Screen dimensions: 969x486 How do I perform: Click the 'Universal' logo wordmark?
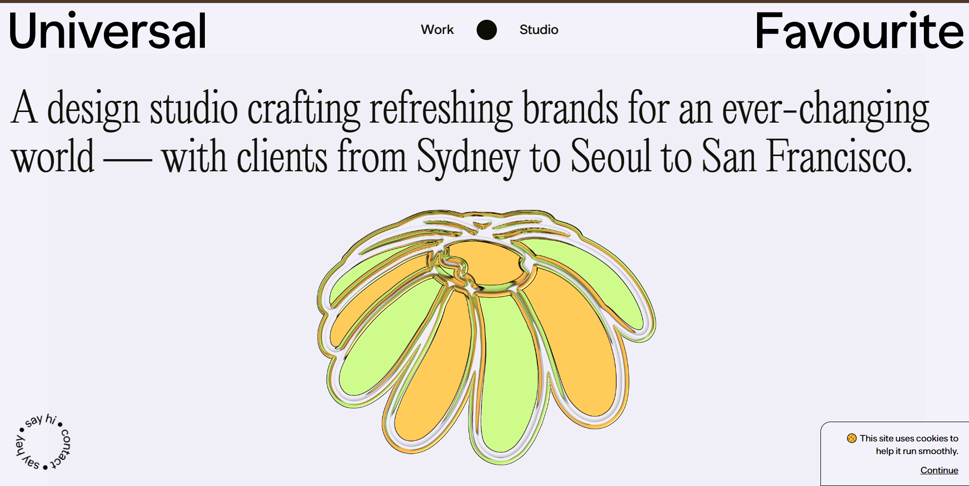(107, 31)
